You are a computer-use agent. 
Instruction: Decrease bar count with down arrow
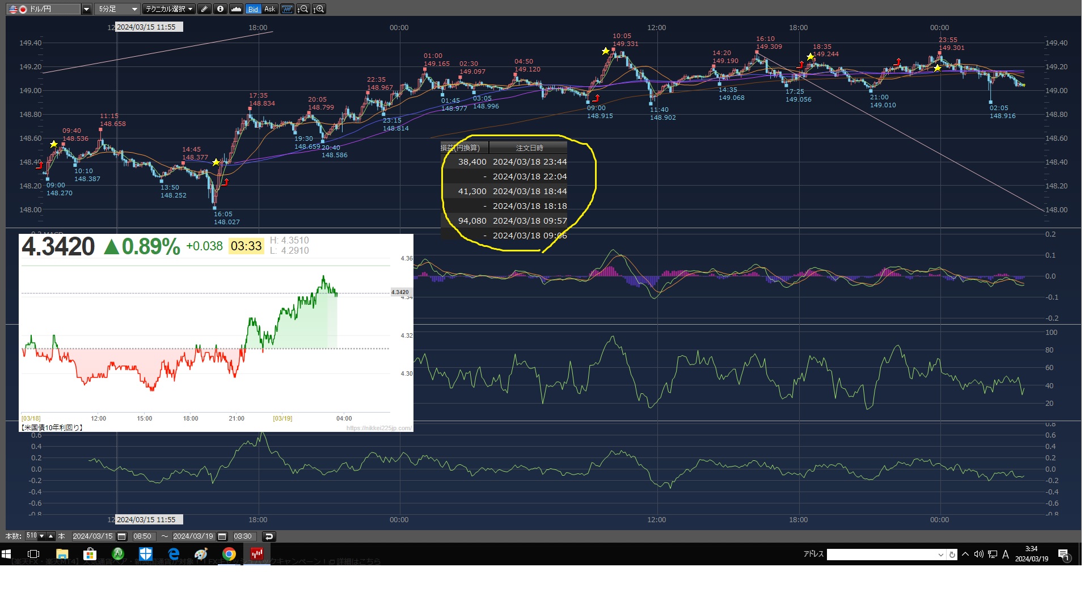coord(42,536)
